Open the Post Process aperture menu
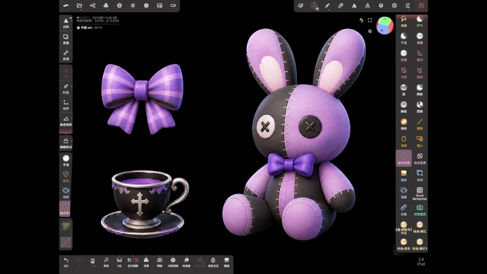 point(146,5)
